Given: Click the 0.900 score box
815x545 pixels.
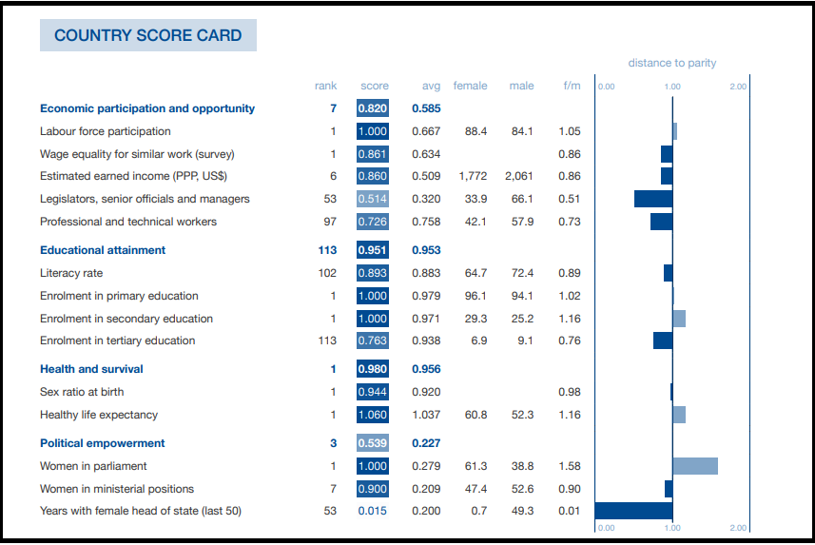Looking at the screenshot, I should [373, 489].
